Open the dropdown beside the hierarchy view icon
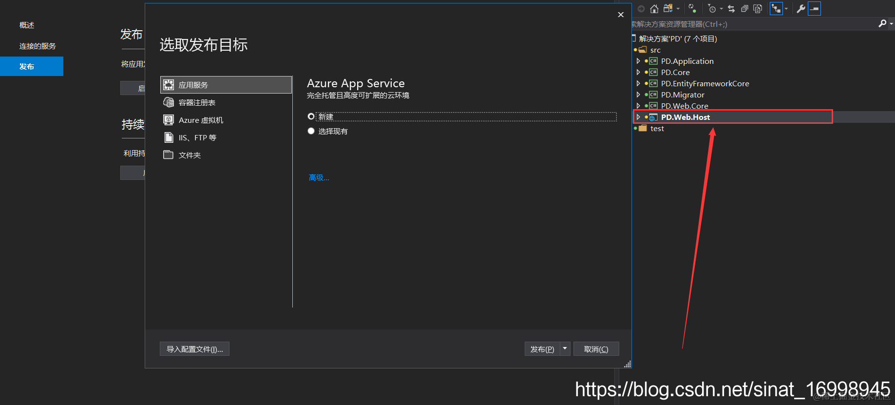This screenshot has height=405, width=895. click(x=786, y=9)
